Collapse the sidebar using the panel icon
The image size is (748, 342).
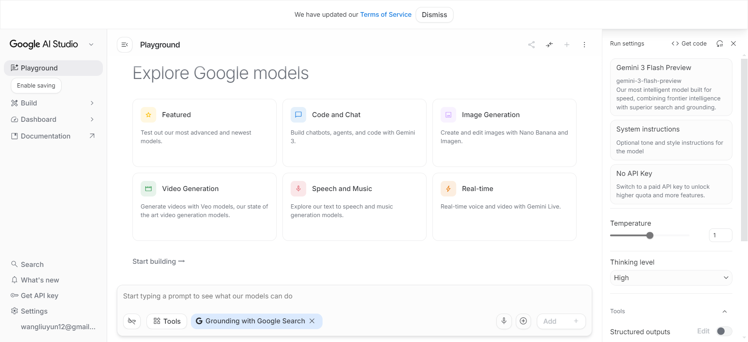tap(125, 45)
